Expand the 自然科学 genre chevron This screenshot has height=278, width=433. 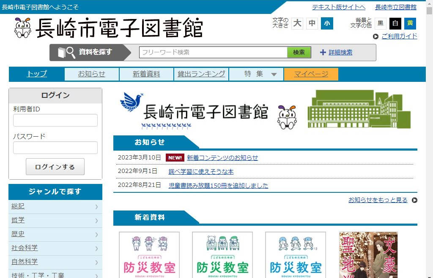click(x=96, y=262)
